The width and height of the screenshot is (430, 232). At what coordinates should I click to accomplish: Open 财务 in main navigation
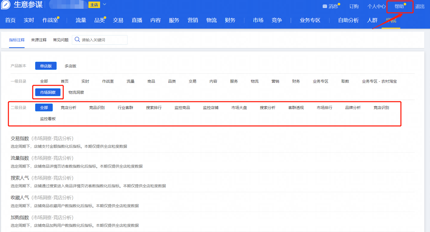tap(230, 20)
